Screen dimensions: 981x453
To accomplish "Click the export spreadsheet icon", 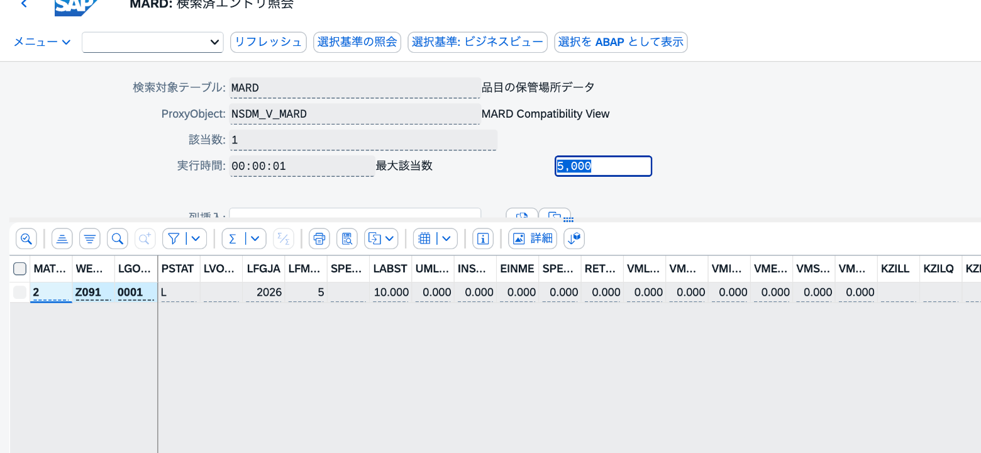I will (x=375, y=238).
